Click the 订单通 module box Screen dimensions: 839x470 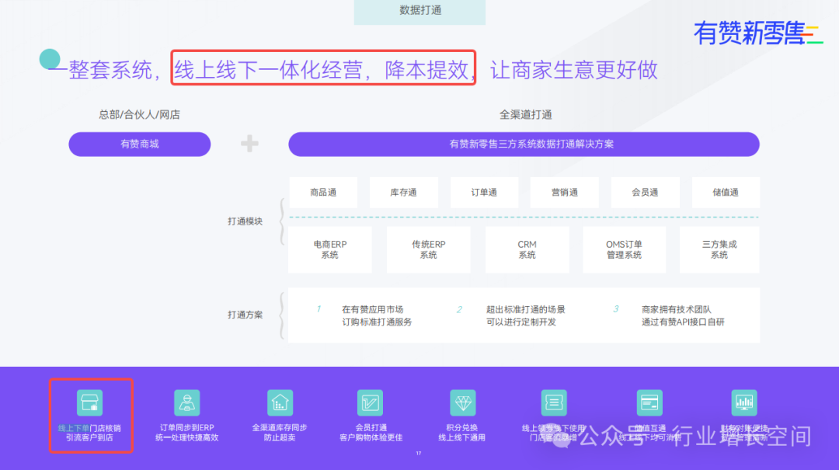coord(484,192)
